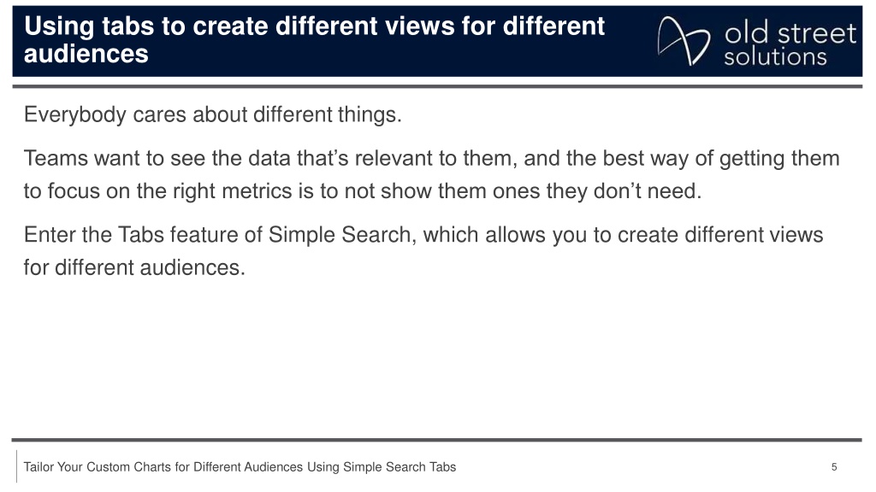
Task: Click the word 'solutions' in the logo
Action: coord(775,57)
